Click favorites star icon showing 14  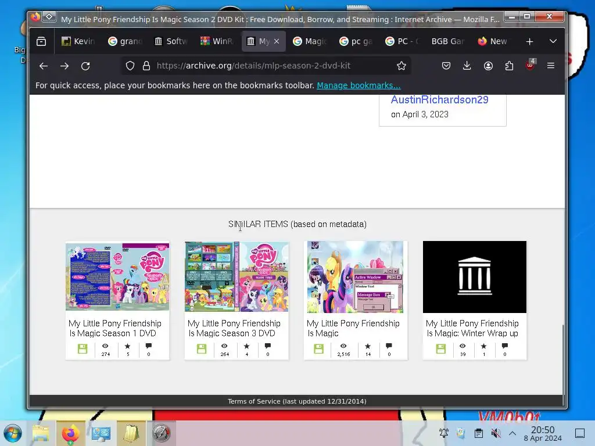pos(368,346)
